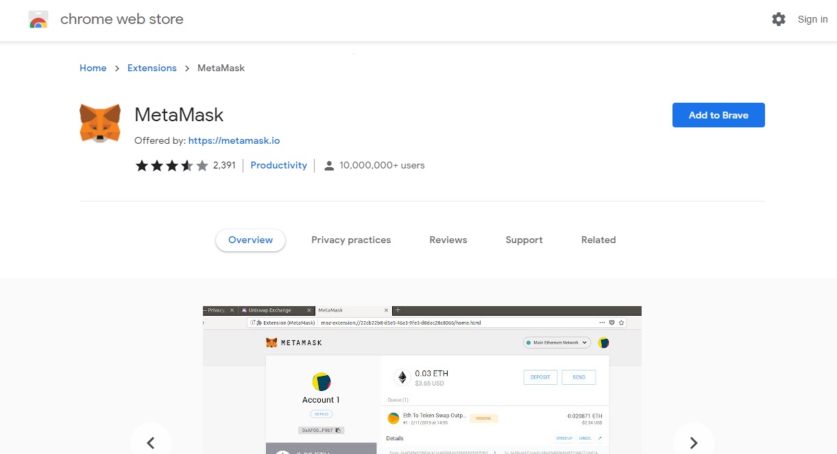The width and height of the screenshot is (837, 454).
Task: Click the MetaMask screenshot preview image
Action: tap(422, 380)
